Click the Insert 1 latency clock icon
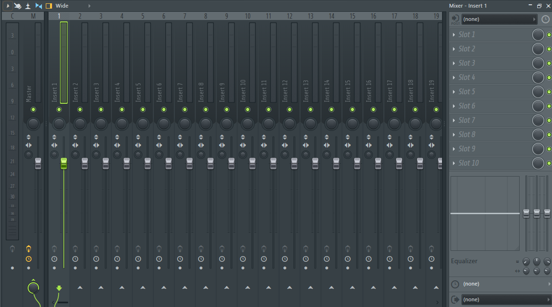 54,259
